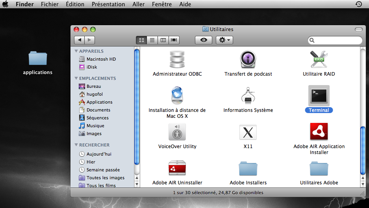
Task: Click the Time Machine menu bar icon
Action: click(x=358, y=4)
